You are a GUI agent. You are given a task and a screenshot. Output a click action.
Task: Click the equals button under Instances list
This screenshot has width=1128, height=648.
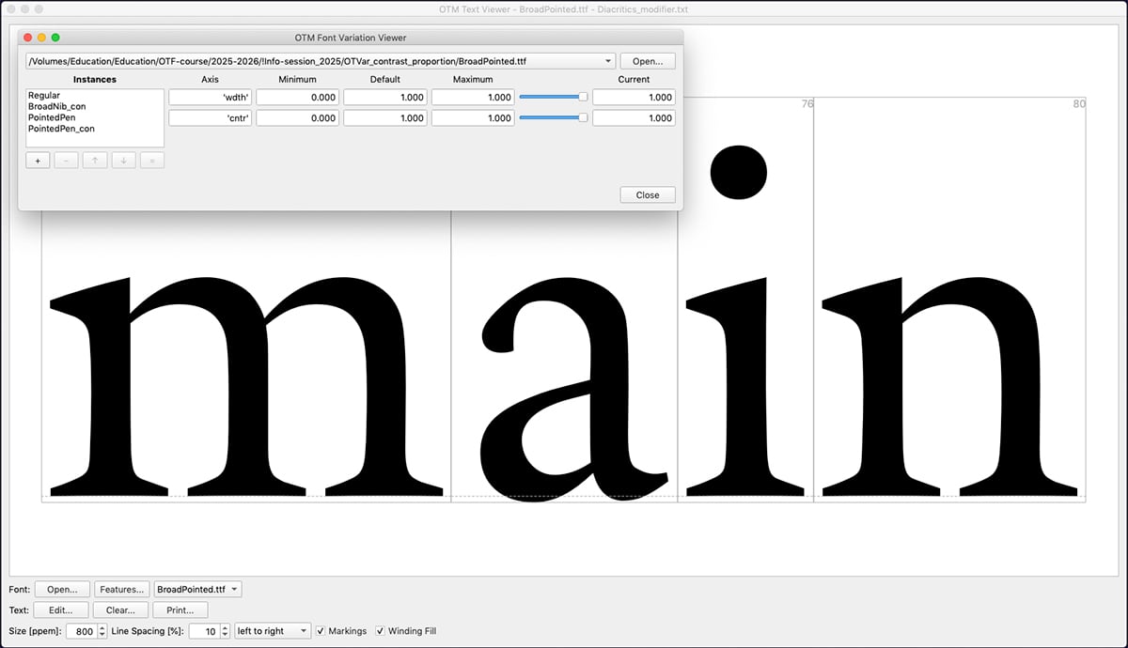click(152, 161)
